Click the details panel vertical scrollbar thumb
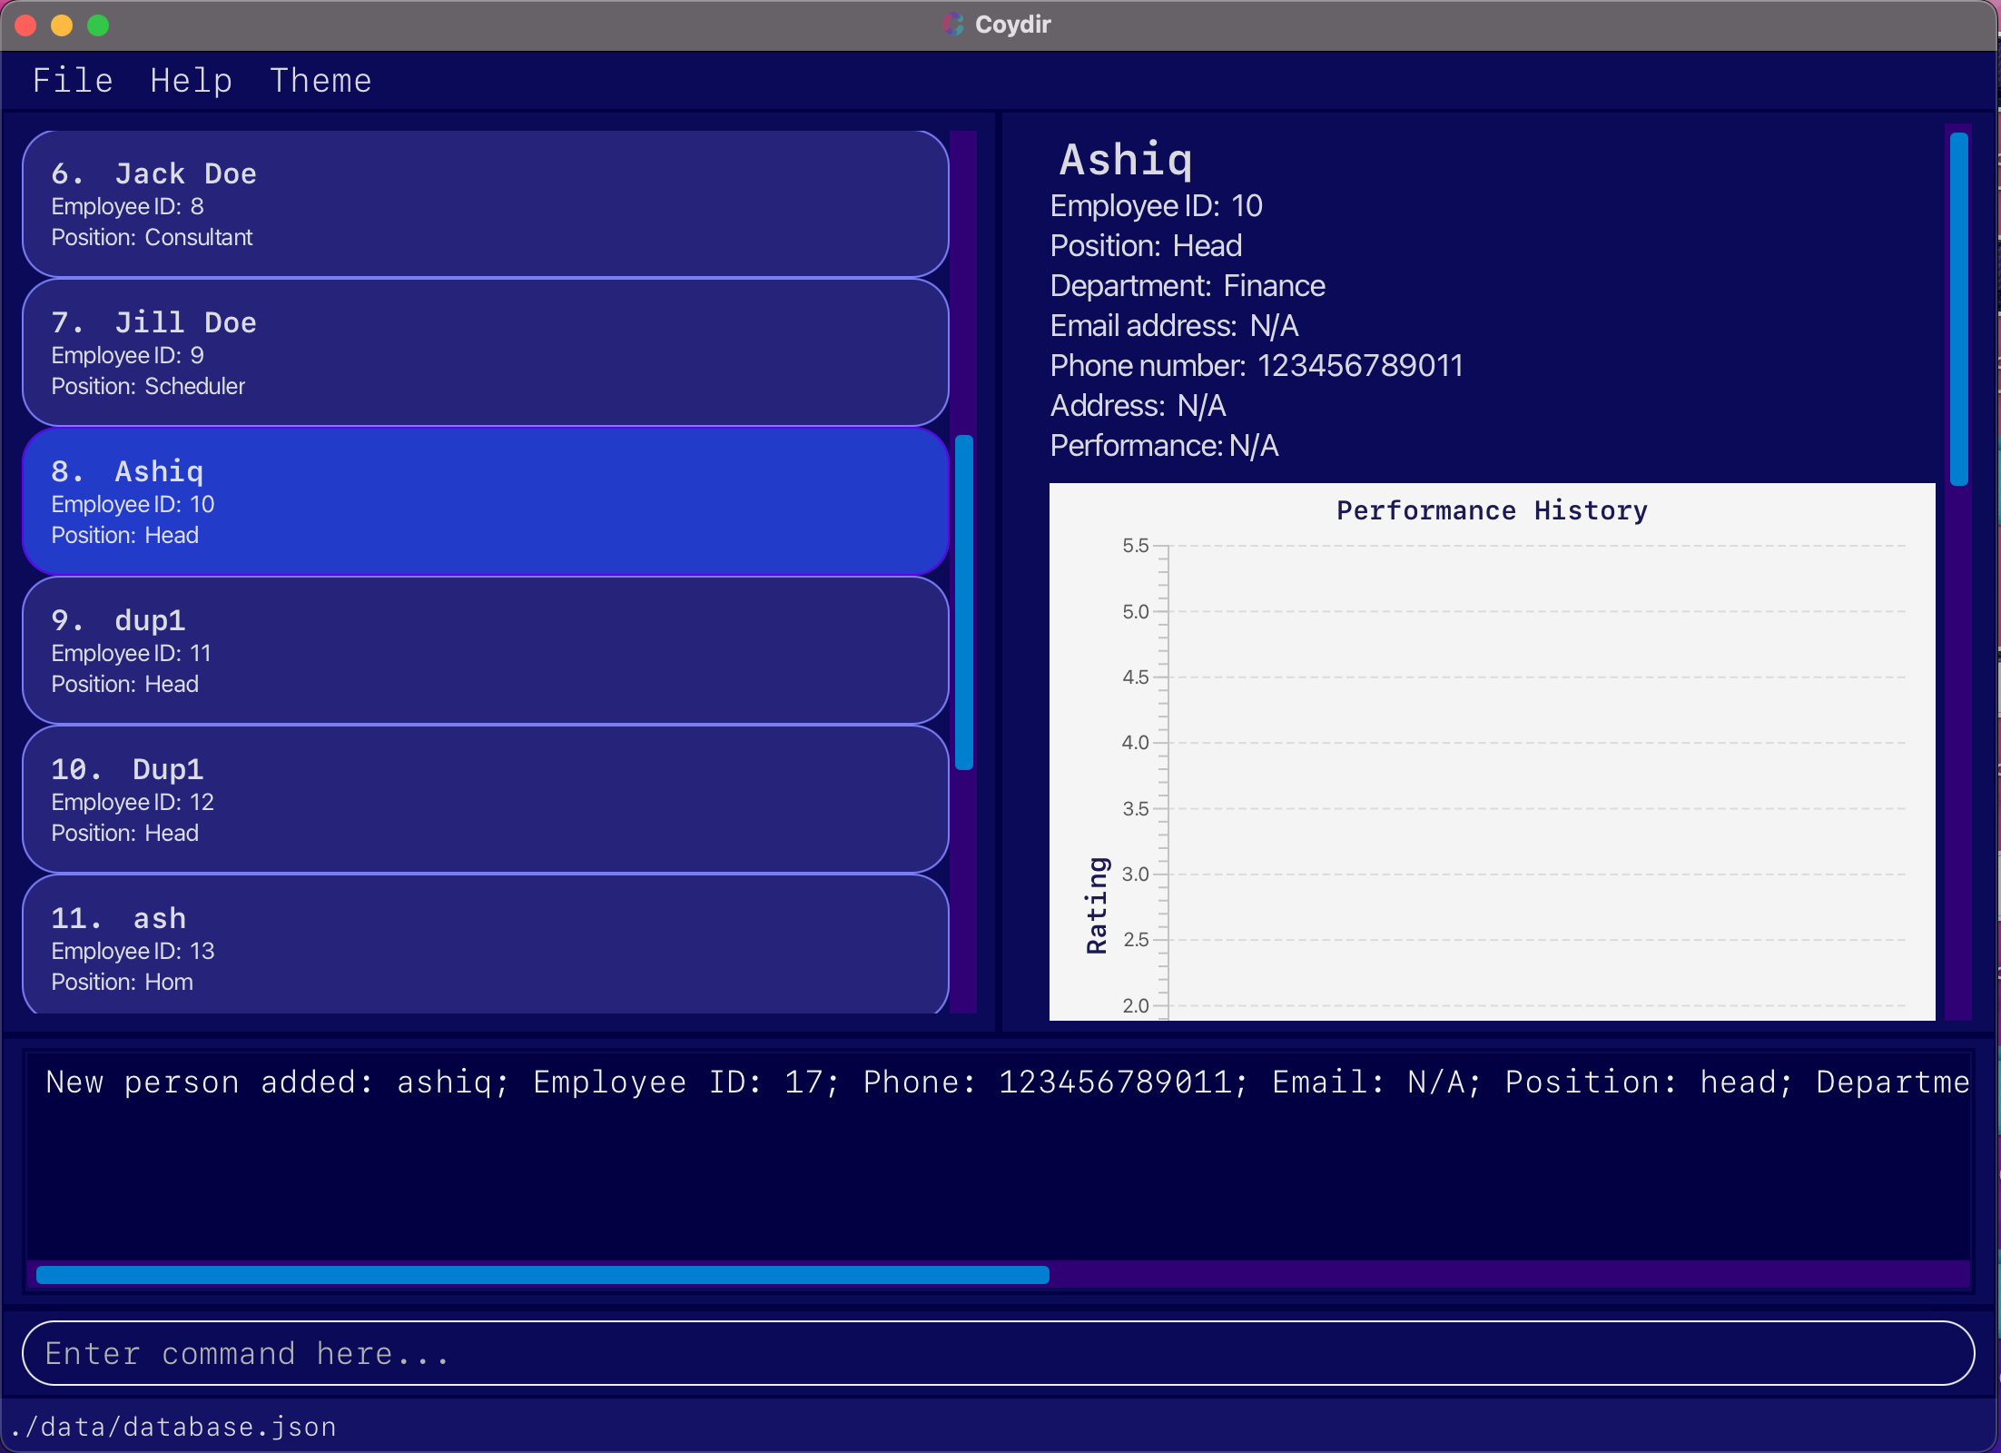Screen dimensions: 2001x1453 (x=1958, y=309)
